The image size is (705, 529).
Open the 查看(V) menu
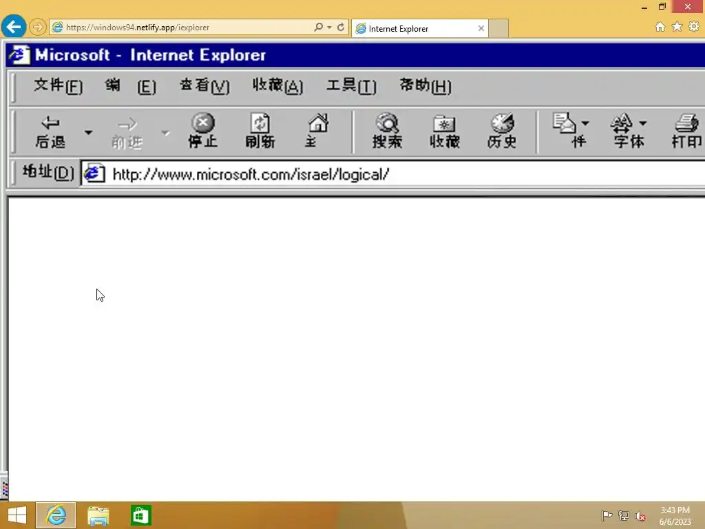pos(204,85)
